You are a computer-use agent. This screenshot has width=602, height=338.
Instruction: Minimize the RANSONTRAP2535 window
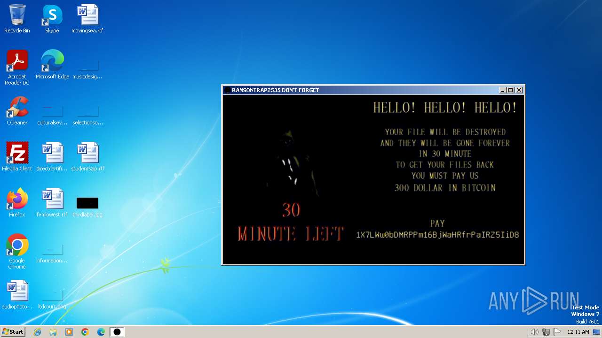coord(503,90)
